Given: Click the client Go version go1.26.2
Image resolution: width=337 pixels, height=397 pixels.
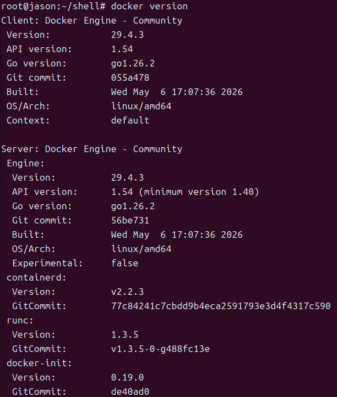Looking at the screenshot, I should coord(133,64).
